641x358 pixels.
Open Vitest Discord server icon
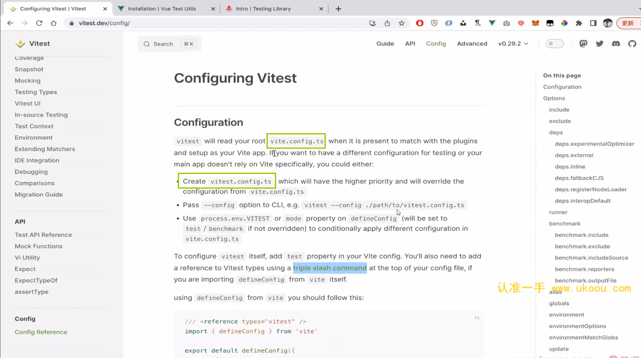click(x=616, y=44)
